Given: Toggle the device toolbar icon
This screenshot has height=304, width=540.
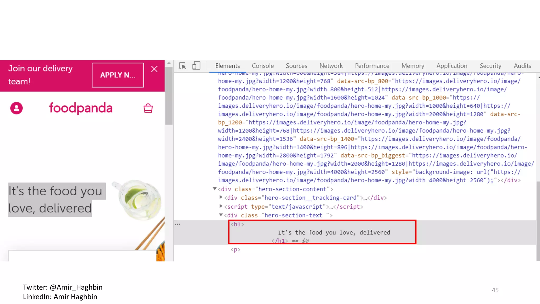Looking at the screenshot, I should point(196,66).
